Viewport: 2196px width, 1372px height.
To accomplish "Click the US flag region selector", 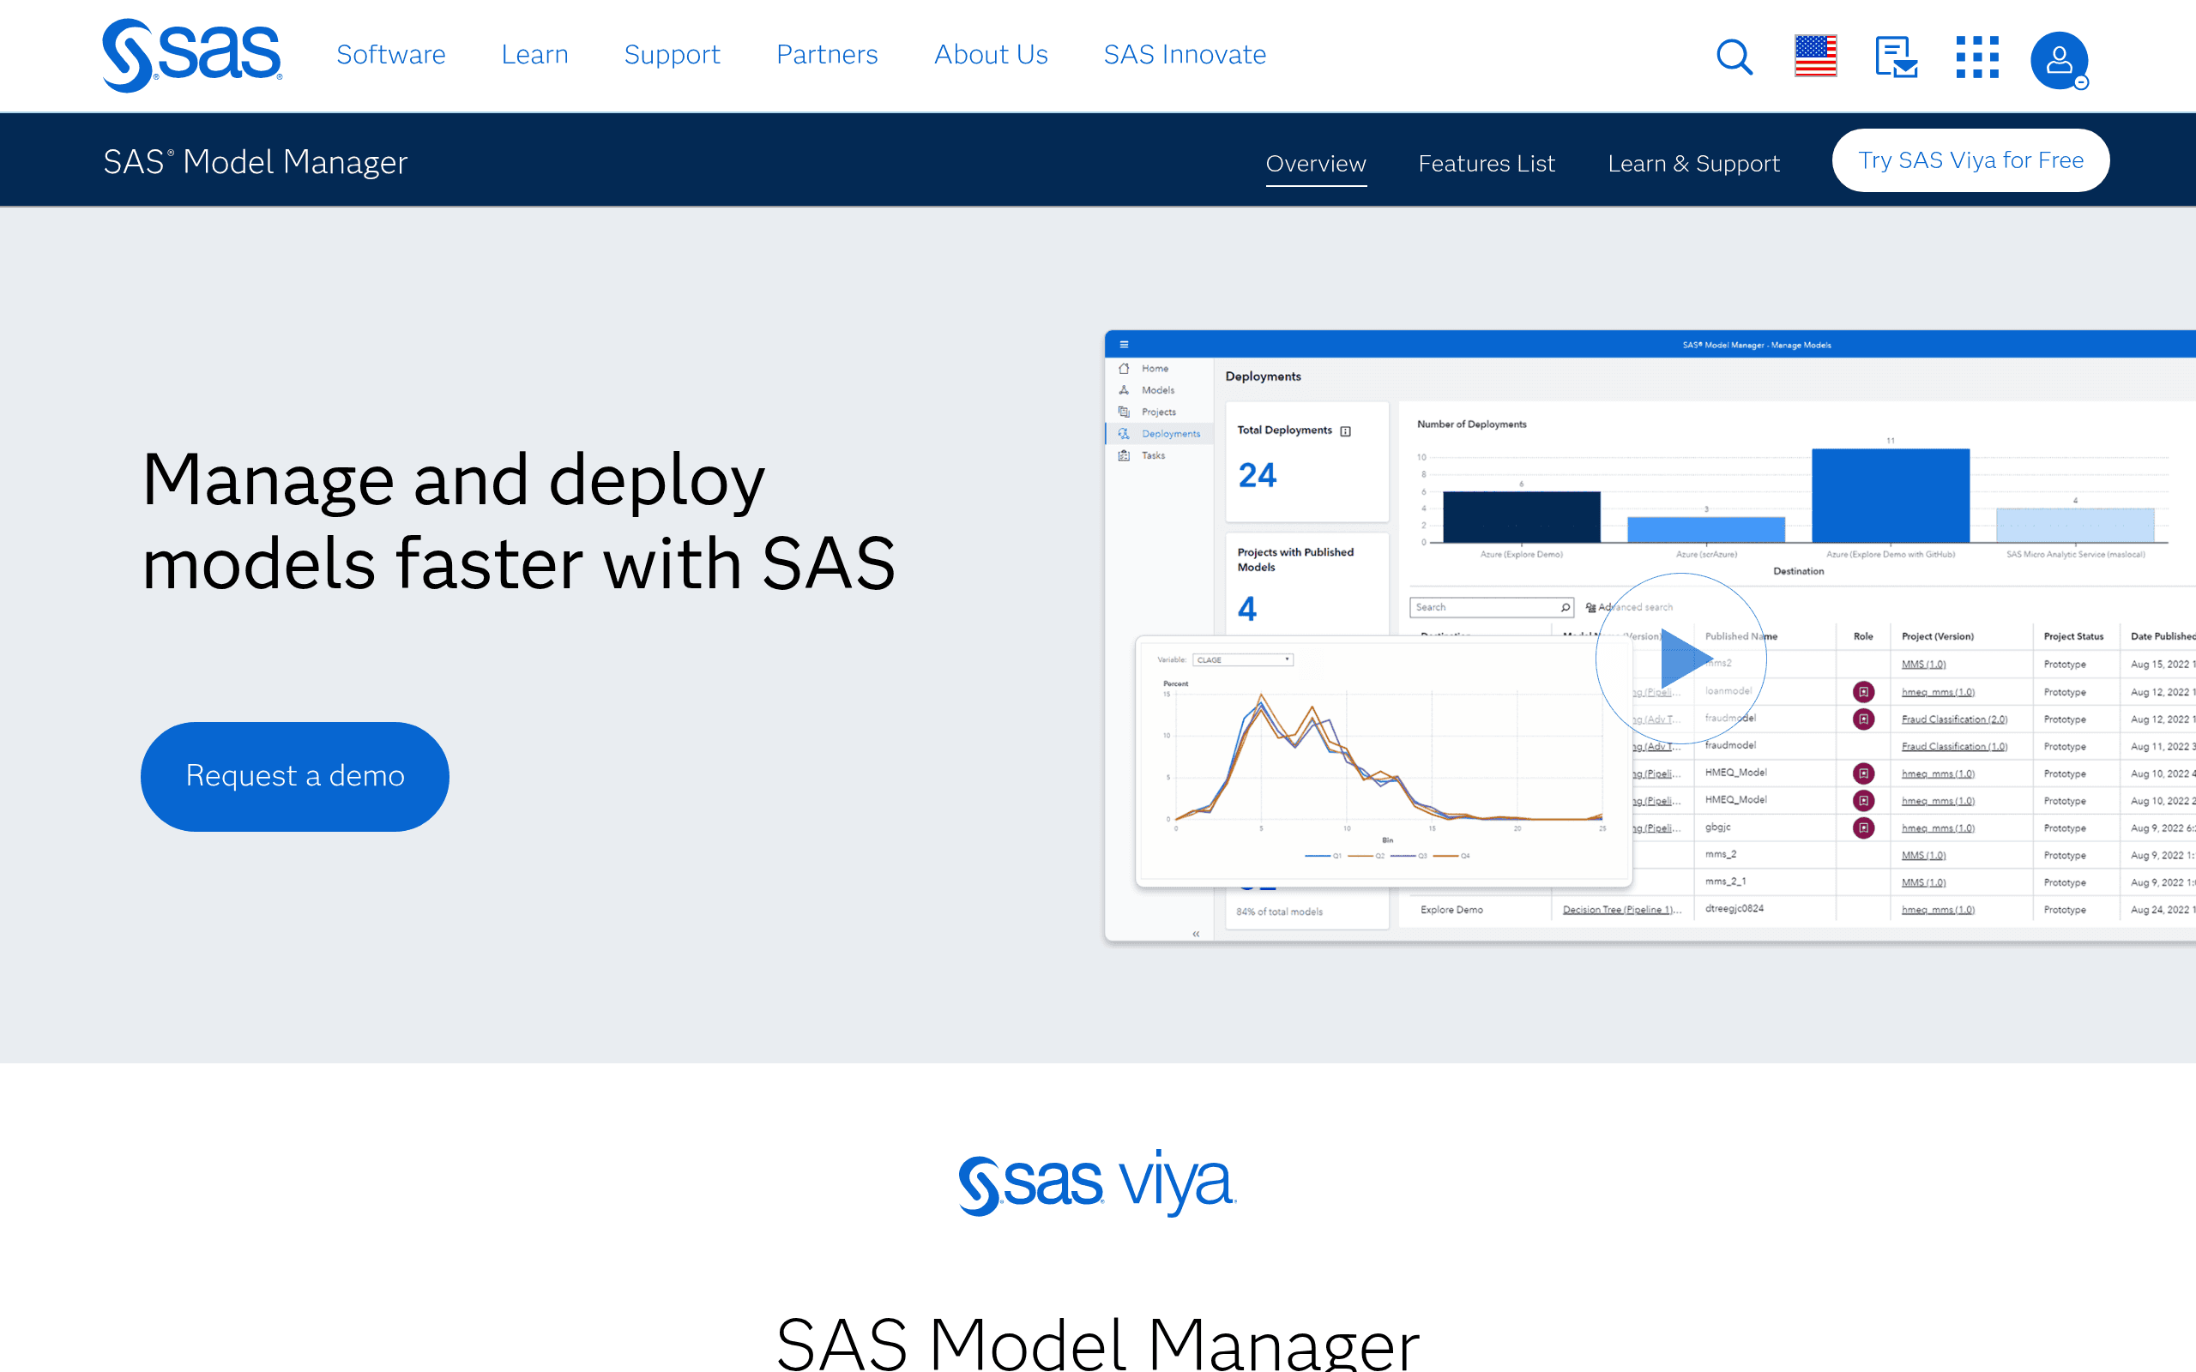I will tap(1815, 57).
